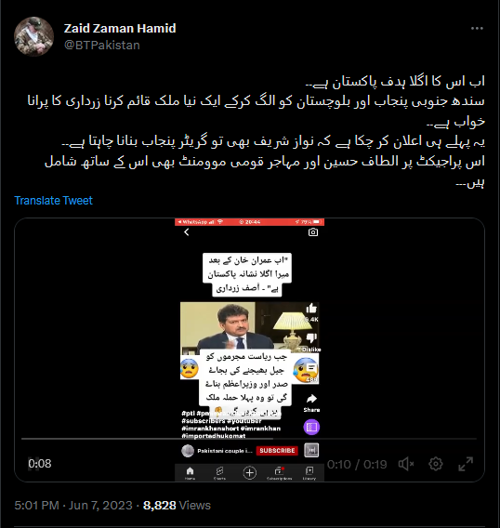Open the tweet's three-dot more menu
500x528 pixels.
click(x=477, y=29)
